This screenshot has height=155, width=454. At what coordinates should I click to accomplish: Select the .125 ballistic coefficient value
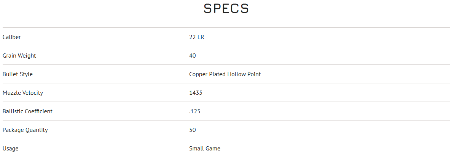[x=195, y=111]
